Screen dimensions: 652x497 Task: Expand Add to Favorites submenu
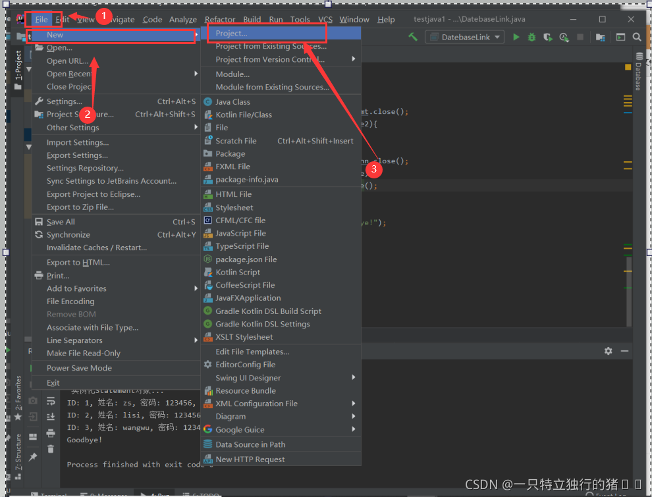116,288
